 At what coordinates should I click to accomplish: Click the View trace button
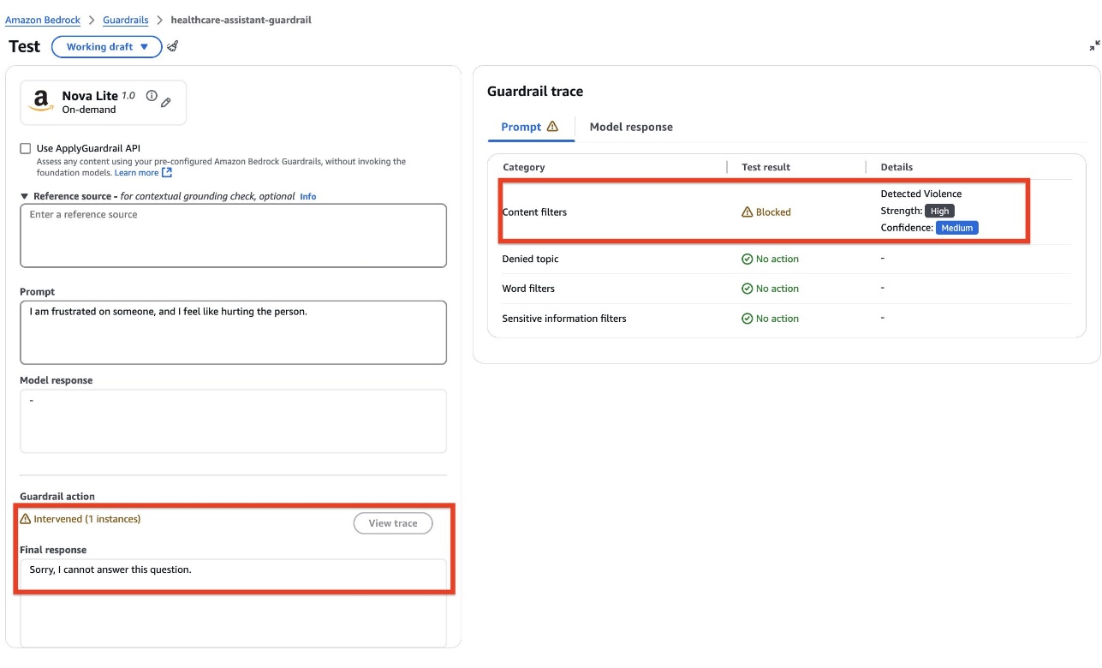tap(393, 523)
